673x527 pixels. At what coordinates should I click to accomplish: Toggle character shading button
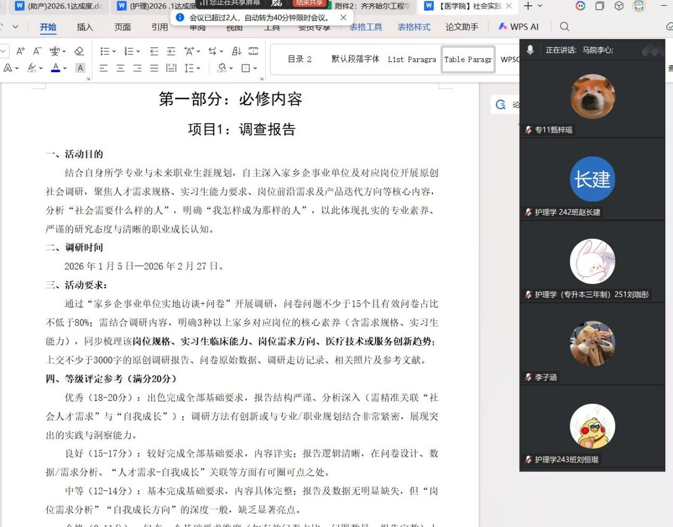tap(80, 68)
